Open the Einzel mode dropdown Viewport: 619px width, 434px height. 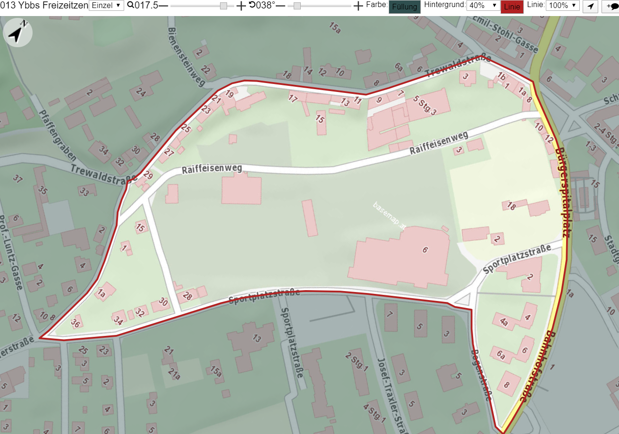click(x=106, y=6)
